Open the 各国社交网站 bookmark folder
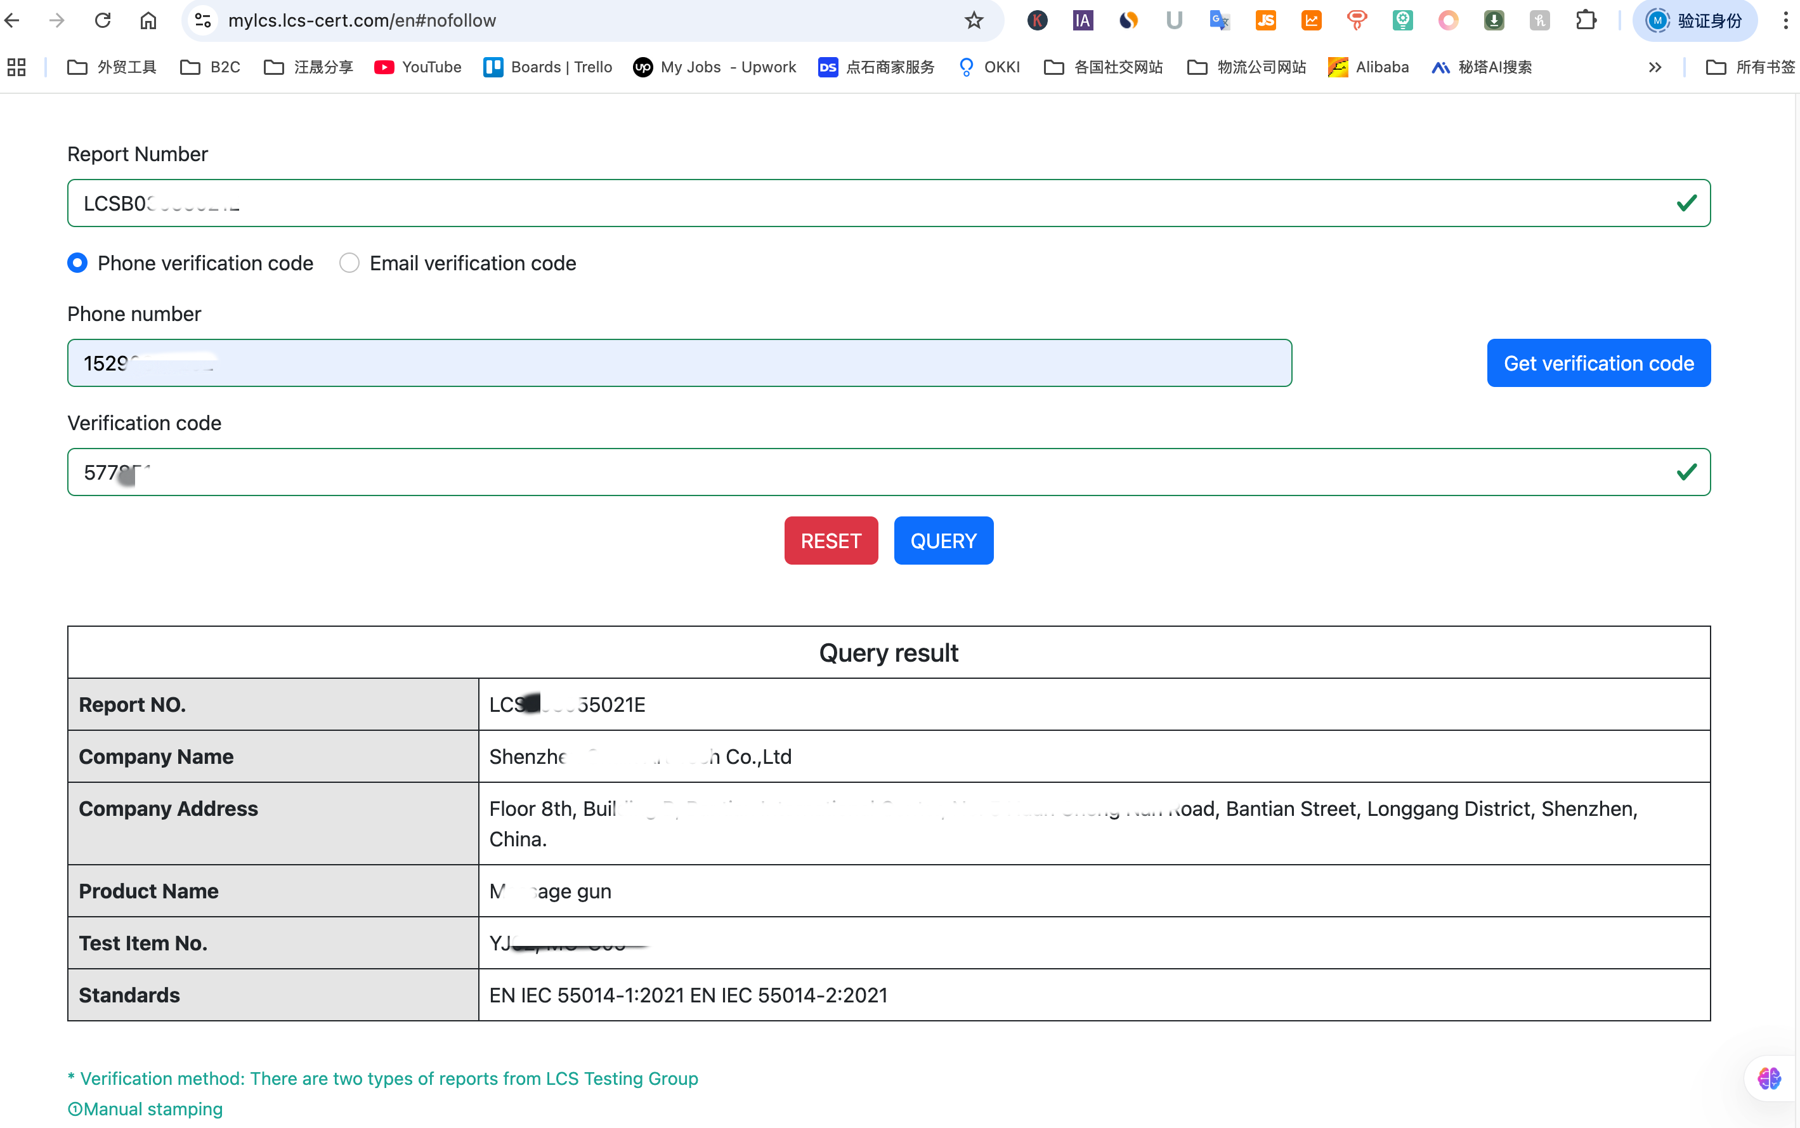This screenshot has height=1128, width=1800. 1104,67
